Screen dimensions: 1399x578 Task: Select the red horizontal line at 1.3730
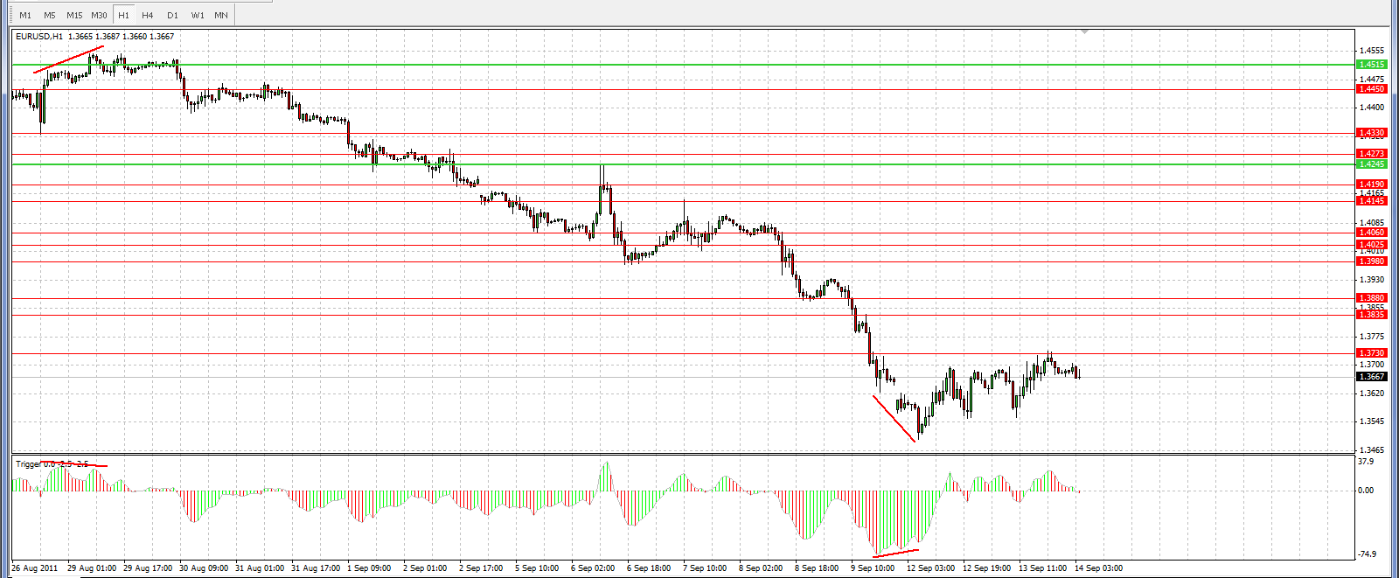(x=682, y=353)
